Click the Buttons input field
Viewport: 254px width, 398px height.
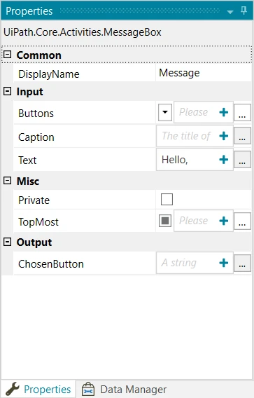tap(204, 112)
